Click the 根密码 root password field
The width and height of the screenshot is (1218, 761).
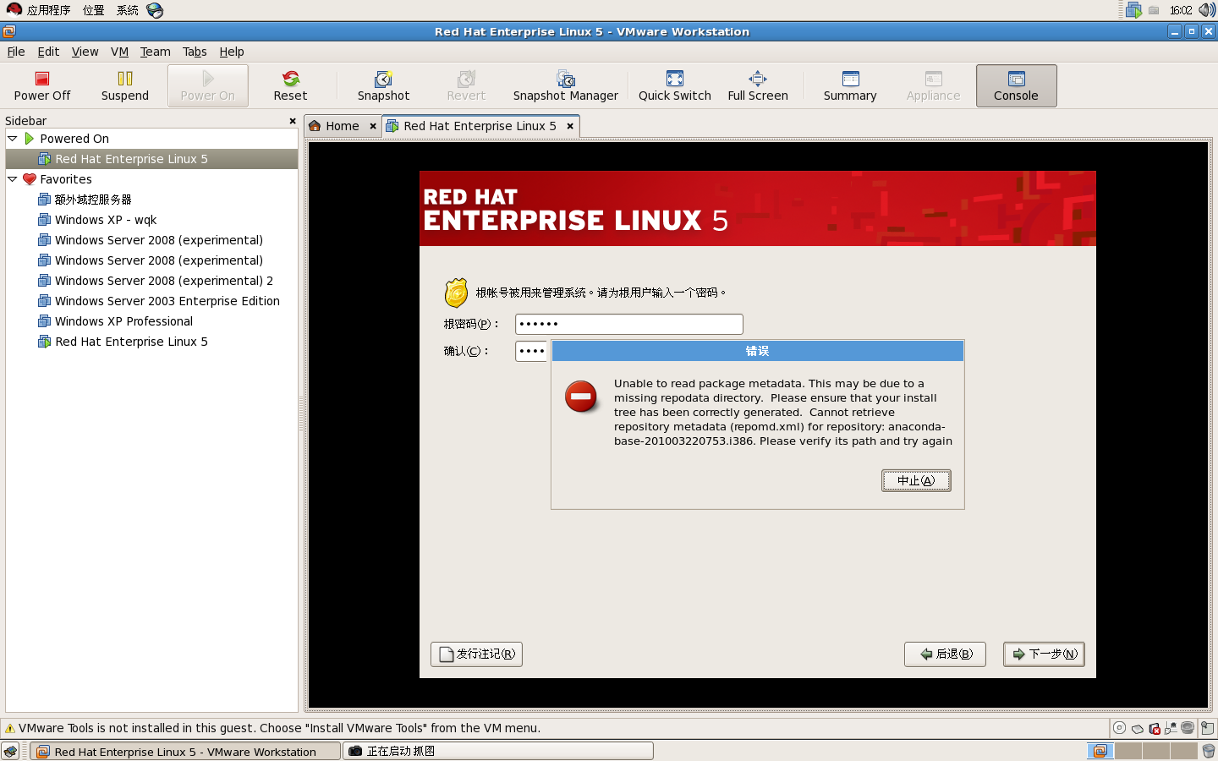click(628, 324)
